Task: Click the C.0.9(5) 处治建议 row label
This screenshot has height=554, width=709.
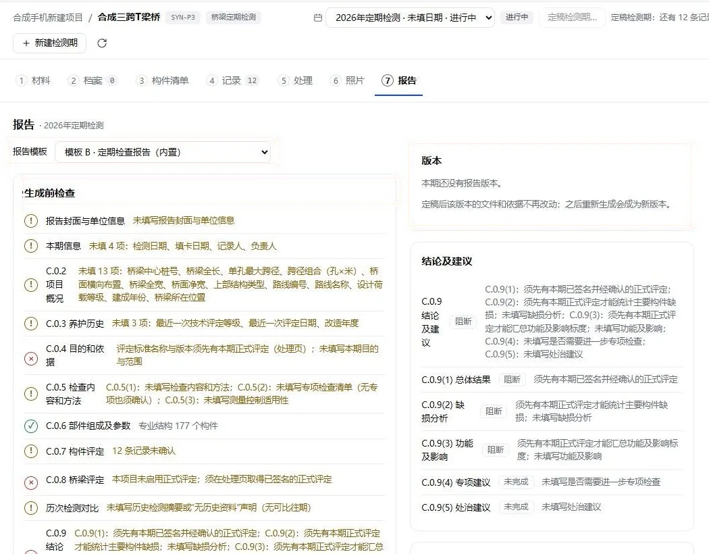Action: click(x=456, y=507)
